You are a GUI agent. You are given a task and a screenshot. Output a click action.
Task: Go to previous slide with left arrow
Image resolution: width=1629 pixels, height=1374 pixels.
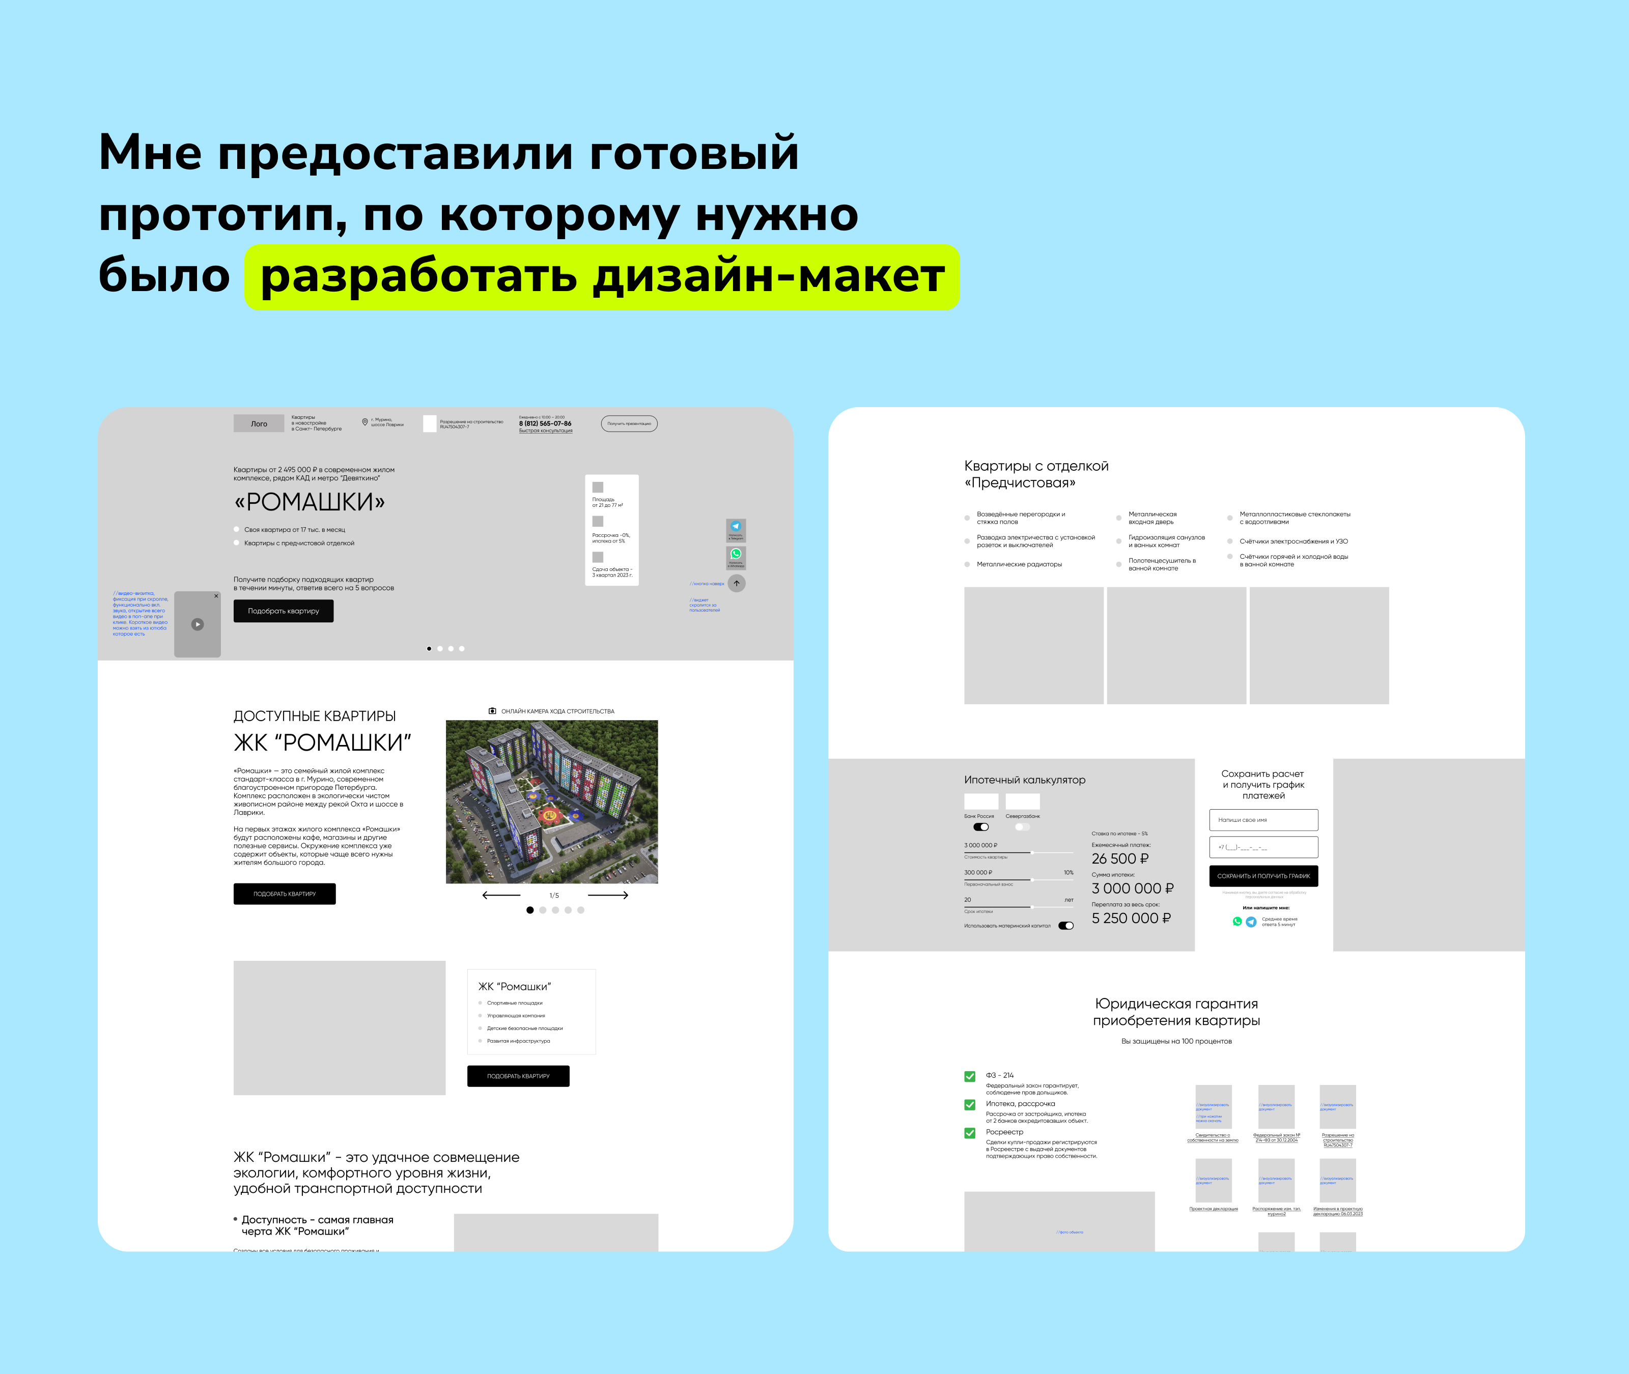[501, 895]
